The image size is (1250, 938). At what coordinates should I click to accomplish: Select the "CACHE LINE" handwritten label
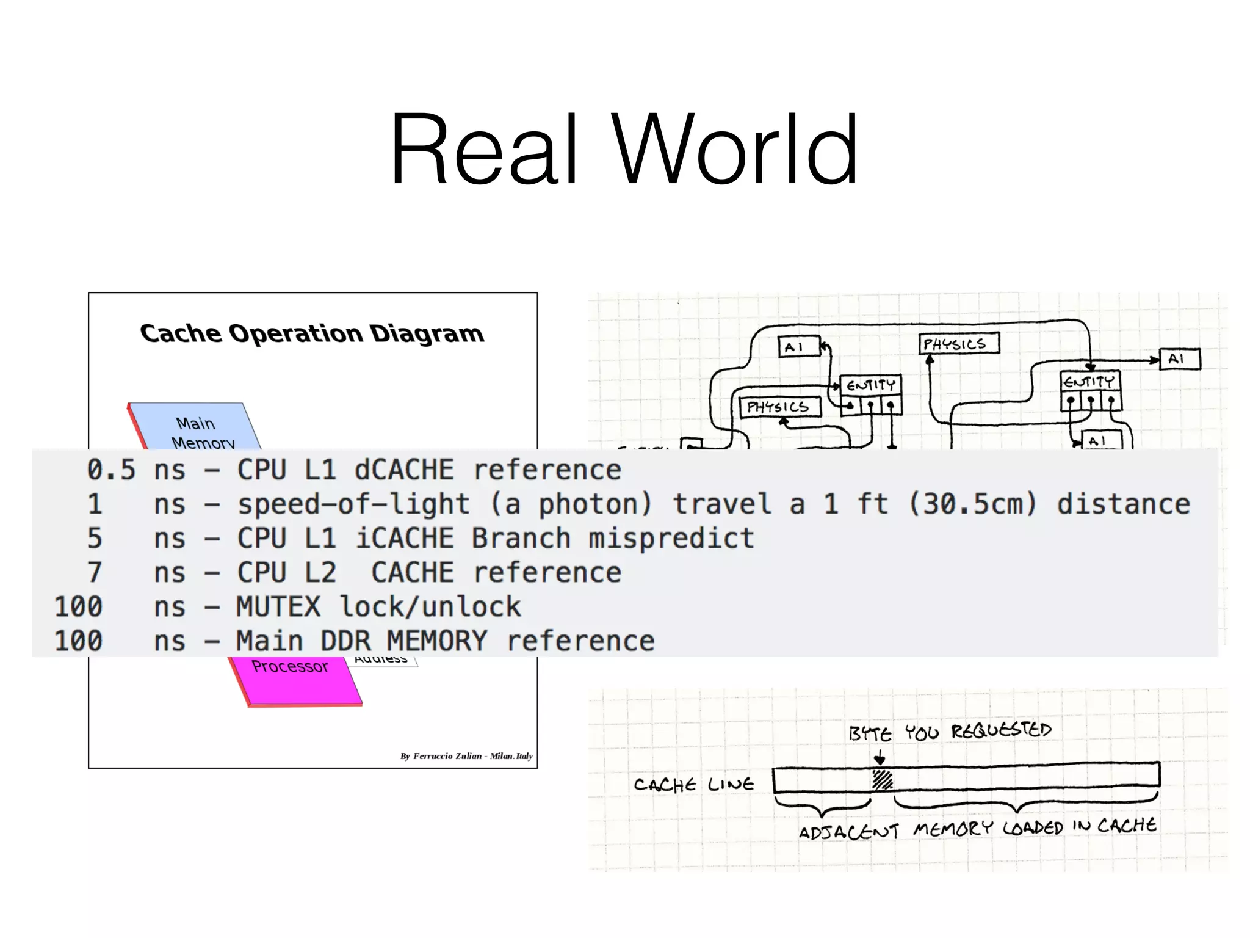[694, 784]
